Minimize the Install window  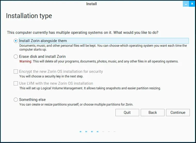[x=186, y=4]
